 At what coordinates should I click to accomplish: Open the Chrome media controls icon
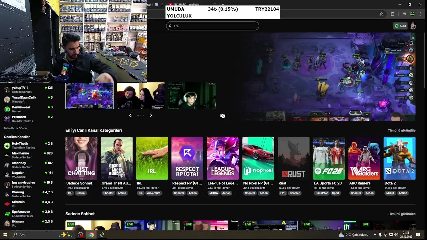tap(404, 14)
